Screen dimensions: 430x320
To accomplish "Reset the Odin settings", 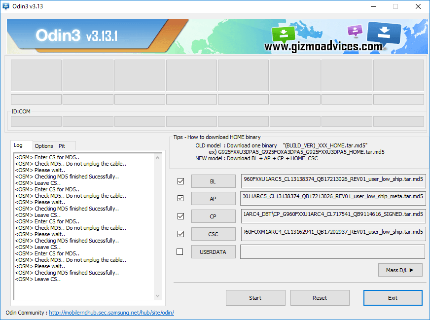I will coord(320,298).
